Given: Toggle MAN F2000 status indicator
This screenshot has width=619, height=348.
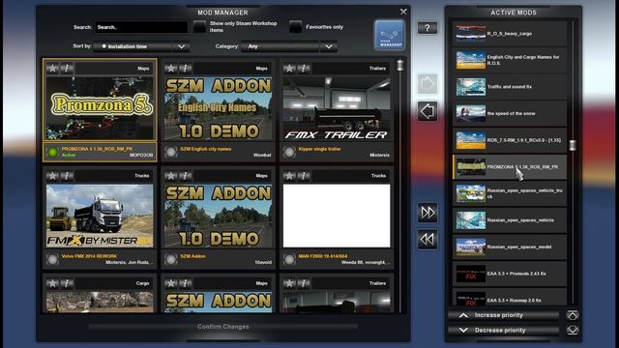Looking at the screenshot, I should coord(289,259).
